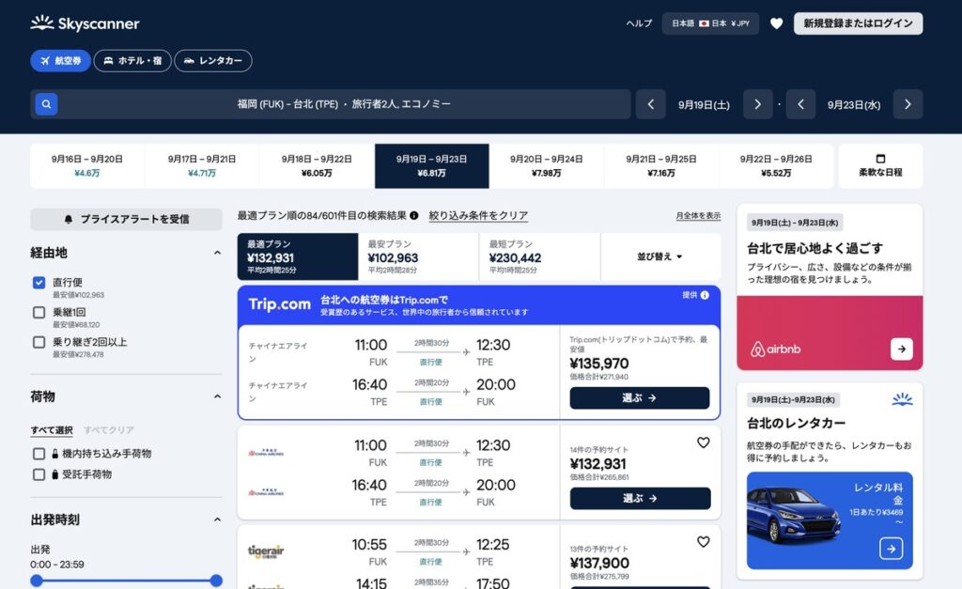
Task: Click the Skyscanner sunrise icon in rental car card
Action: click(x=902, y=399)
